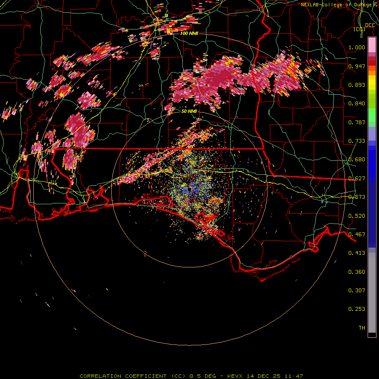379x379 pixels.
Task: Click the 0.573 legend value
Action: click(357, 197)
